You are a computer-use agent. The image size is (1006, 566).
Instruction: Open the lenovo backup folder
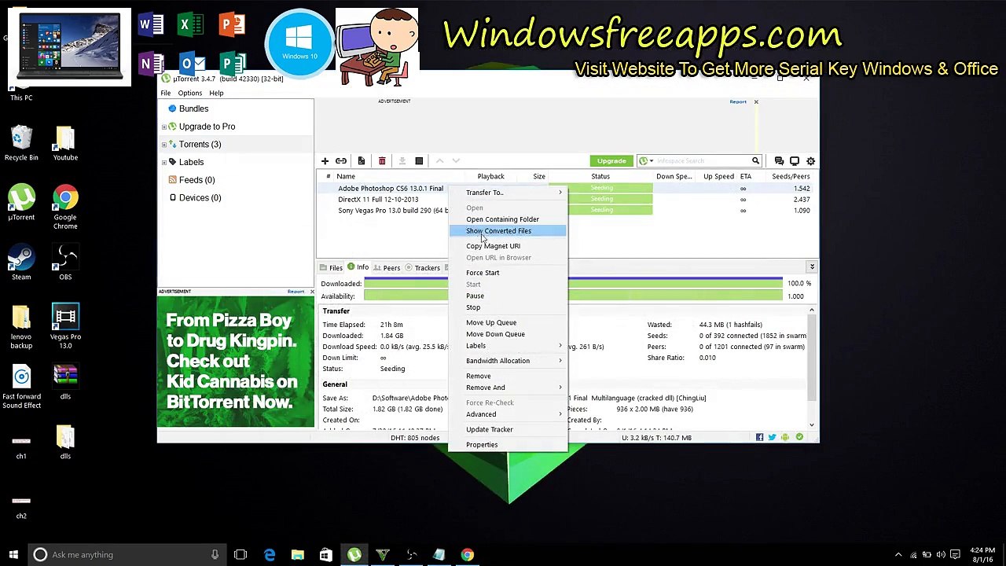click(x=21, y=326)
